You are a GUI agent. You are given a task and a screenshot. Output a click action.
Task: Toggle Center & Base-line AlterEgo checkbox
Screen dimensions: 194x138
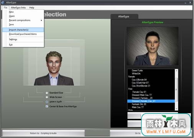click(x=47, y=106)
